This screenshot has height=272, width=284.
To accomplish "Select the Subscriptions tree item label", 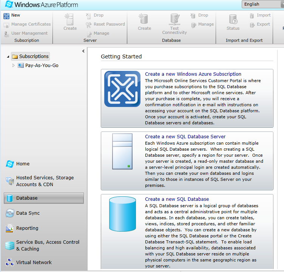I will click(34, 57).
